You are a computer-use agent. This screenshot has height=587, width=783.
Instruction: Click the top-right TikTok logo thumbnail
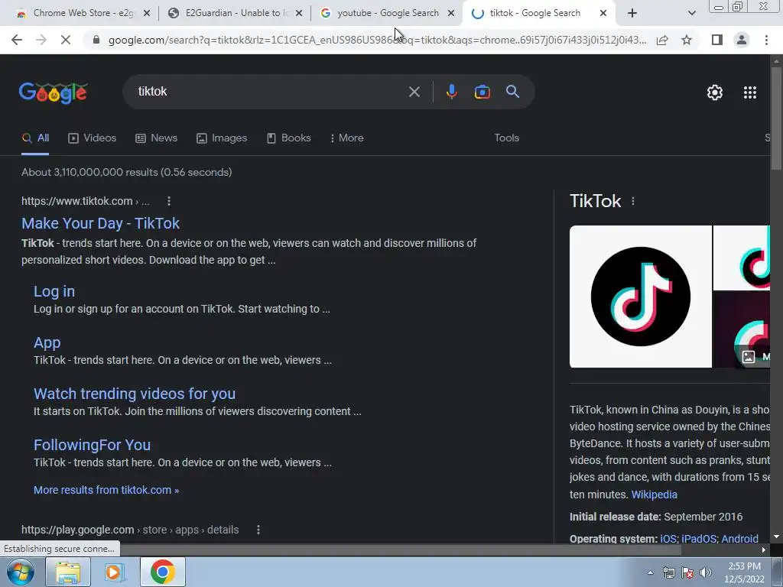[x=742, y=258]
